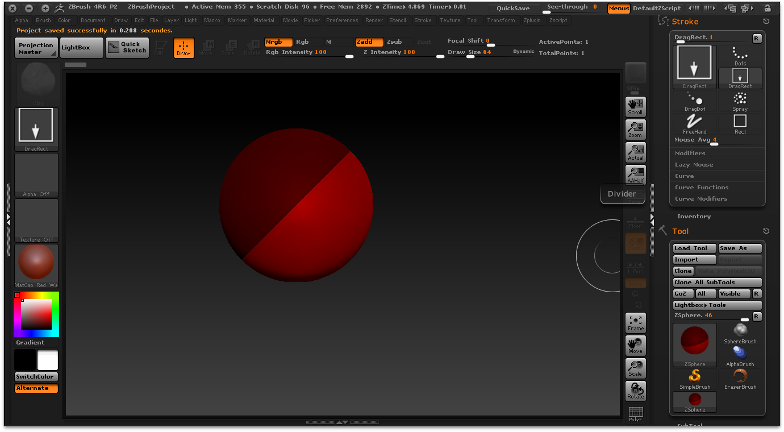Open the large ZSphere tool thumbnail
Image resolution: width=784 pixels, height=432 pixels.
coord(695,345)
